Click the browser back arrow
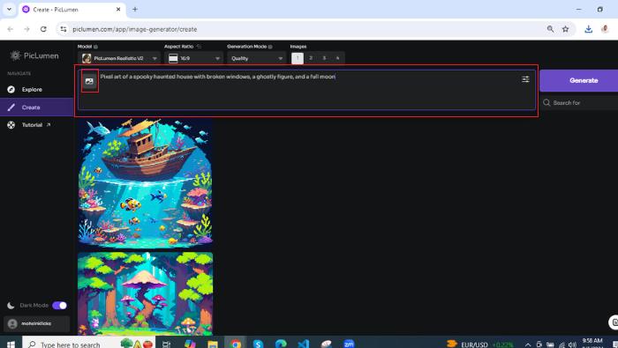The height and width of the screenshot is (348, 618). (11, 29)
